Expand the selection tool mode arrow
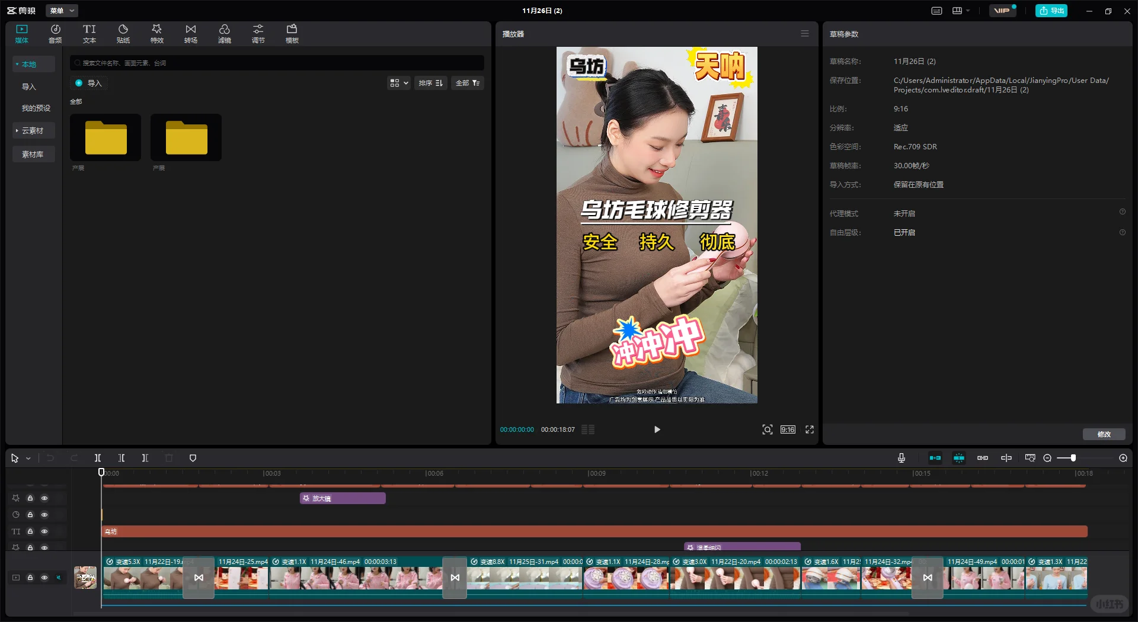Image resolution: width=1138 pixels, height=622 pixels. [28, 459]
